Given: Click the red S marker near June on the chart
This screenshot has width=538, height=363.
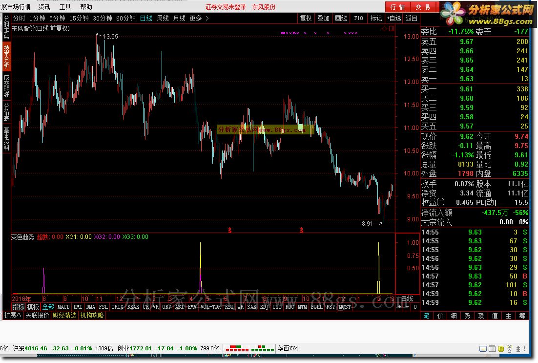Looking at the screenshot, I should (x=230, y=230).
